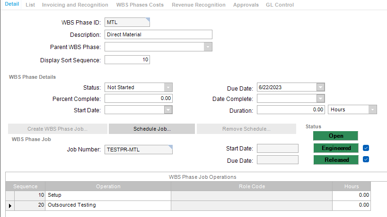Open the Start Date picker dropdown
Image resolution: width=387 pixels, height=217 pixels.
tap(168, 109)
